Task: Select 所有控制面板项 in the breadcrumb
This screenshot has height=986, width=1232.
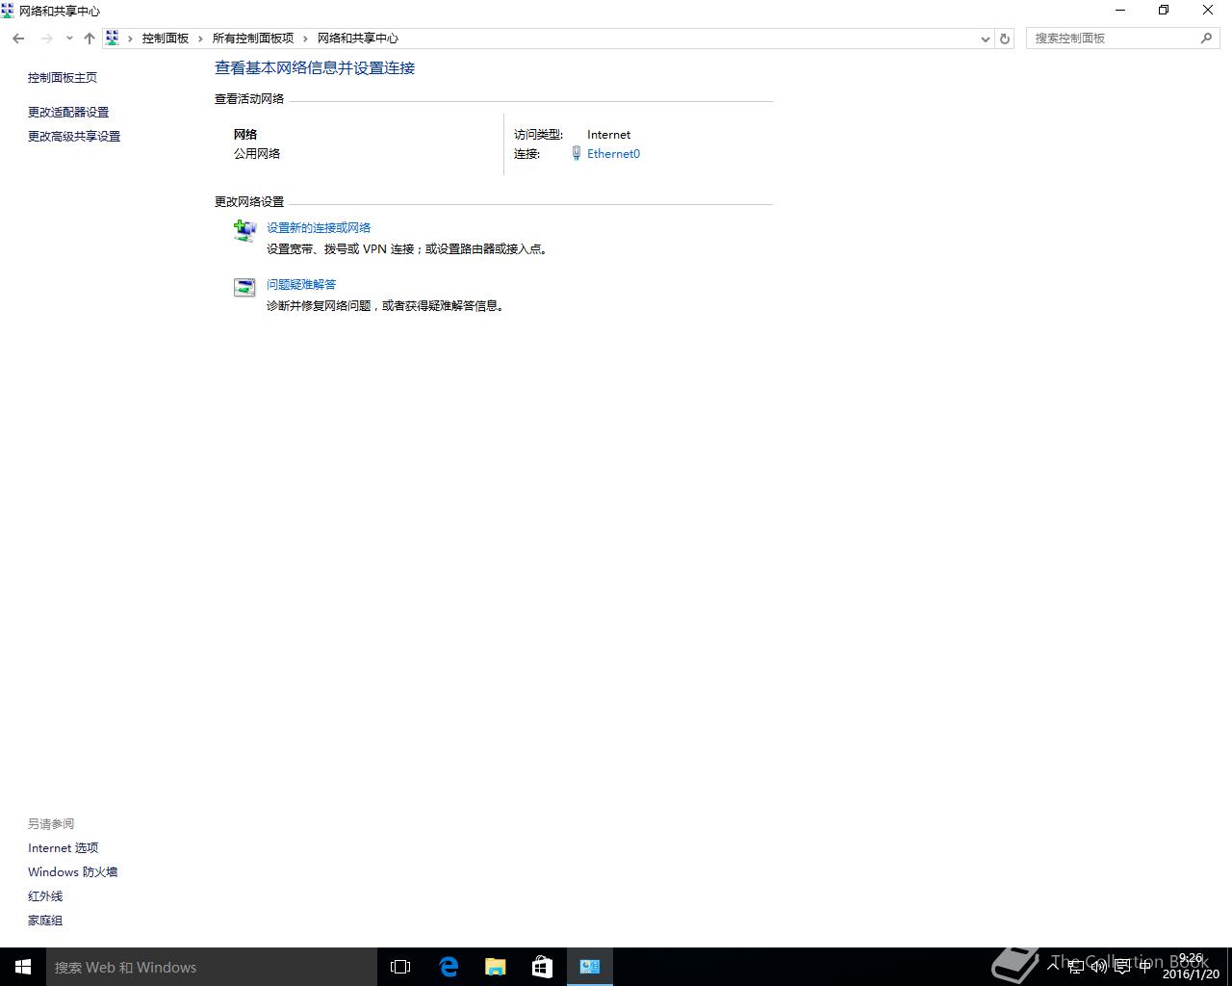Action: point(253,39)
